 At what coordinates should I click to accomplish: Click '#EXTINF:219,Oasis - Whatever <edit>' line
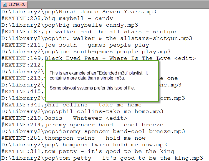64,118
